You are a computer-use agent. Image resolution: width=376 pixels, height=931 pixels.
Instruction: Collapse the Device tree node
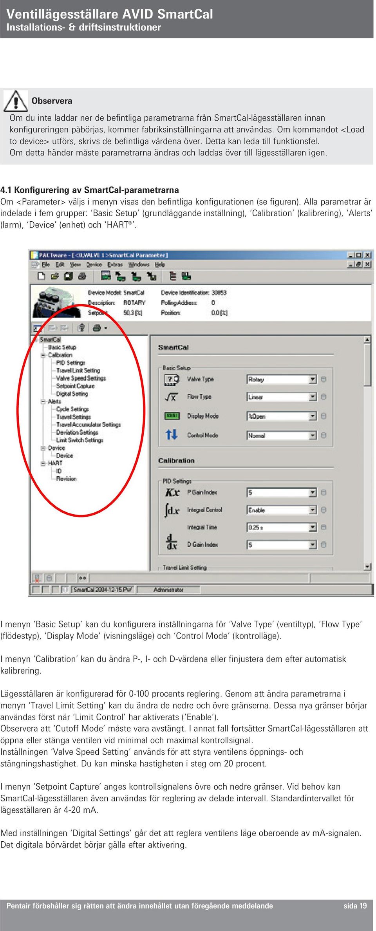[x=43, y=448]
